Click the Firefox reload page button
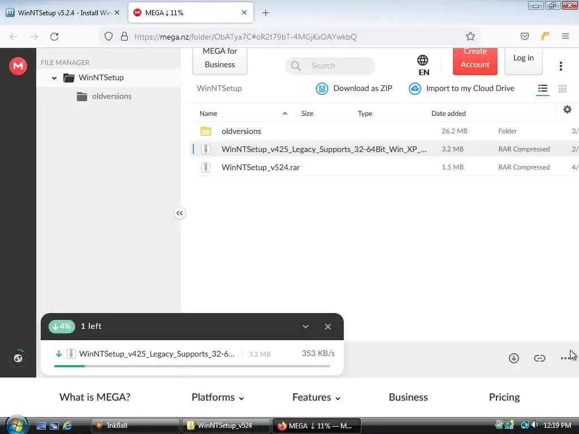Viewport: 579px width, 434px height. tap(54, 37)
